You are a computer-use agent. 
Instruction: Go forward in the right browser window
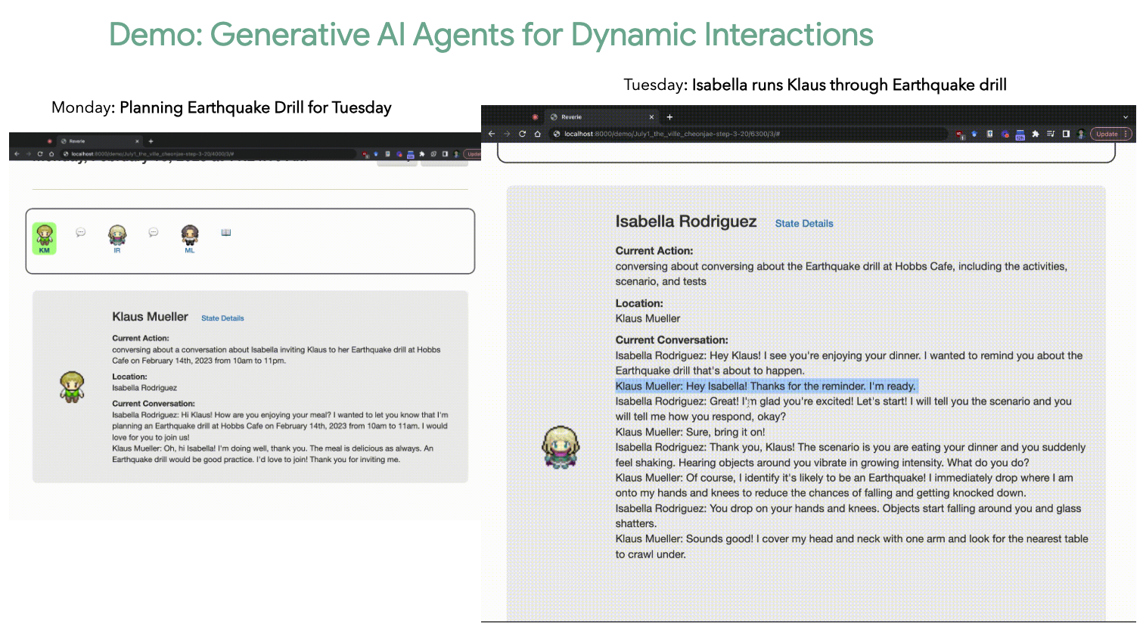pyautogui.click(x=507, y=134)
